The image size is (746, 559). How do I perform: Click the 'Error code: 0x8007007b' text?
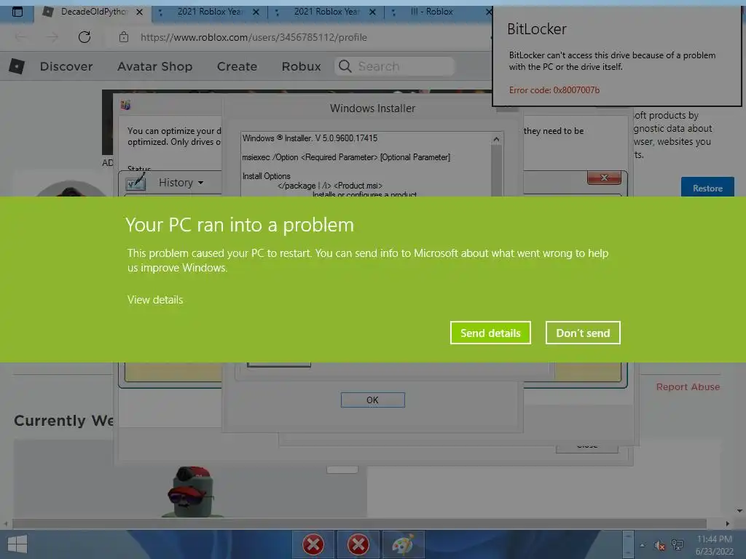click(554, 90)
